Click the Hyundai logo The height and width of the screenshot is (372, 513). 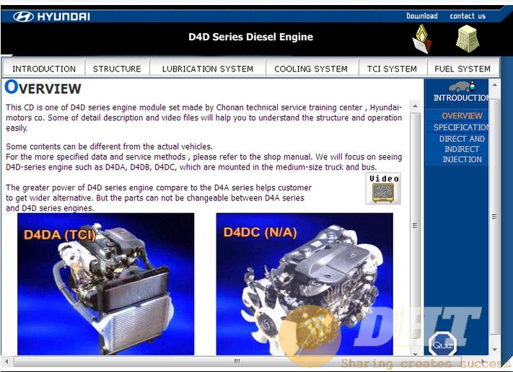point(51,17)
